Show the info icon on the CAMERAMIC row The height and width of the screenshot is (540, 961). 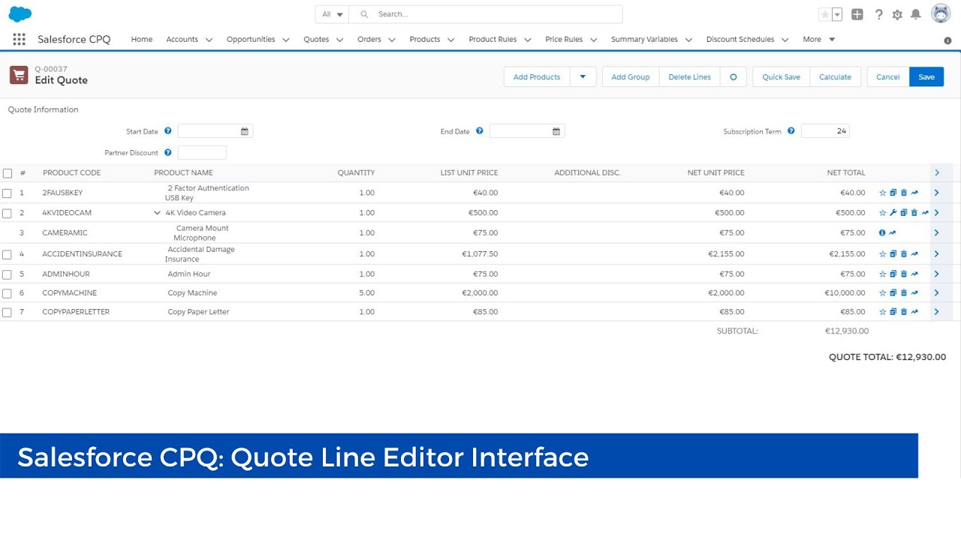tap(882, 233)
